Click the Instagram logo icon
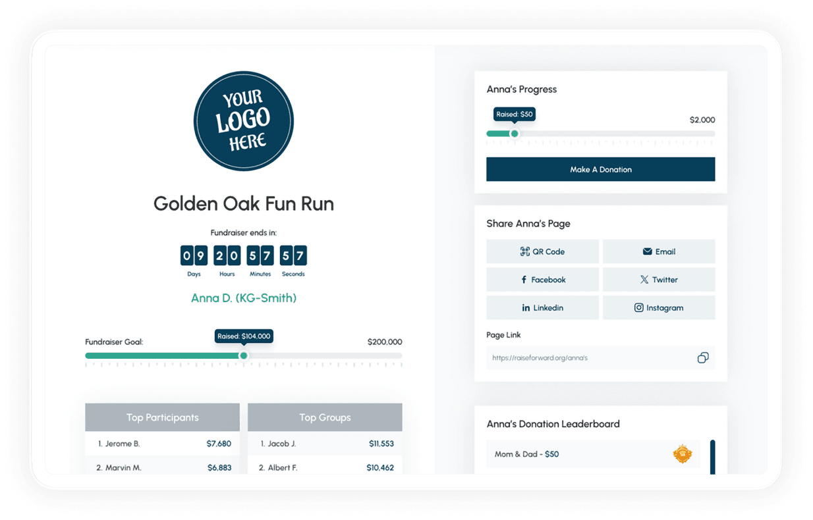 pos(638,308)
